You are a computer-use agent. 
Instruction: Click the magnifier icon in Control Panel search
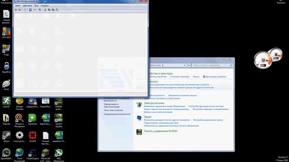pyautogui.click(x=231, y=65)
